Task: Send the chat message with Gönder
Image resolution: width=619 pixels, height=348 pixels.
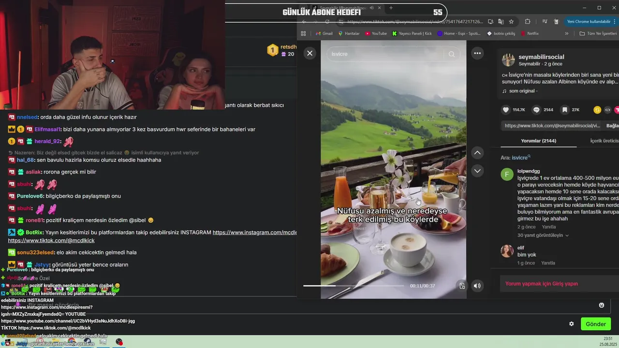Action: coord(596,324)
